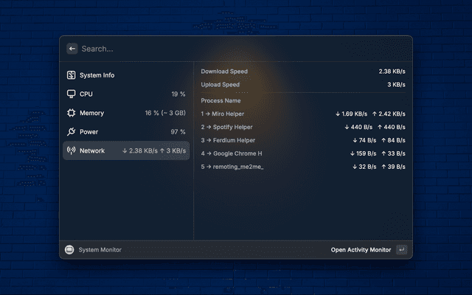Viewport: 472px width, 295px height.
Task: Click the Ferdium Helper process row
Action: pos(302,140)
